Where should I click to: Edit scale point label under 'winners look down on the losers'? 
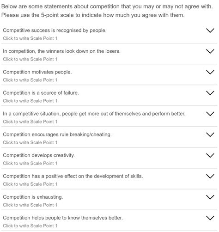[30, 59]
